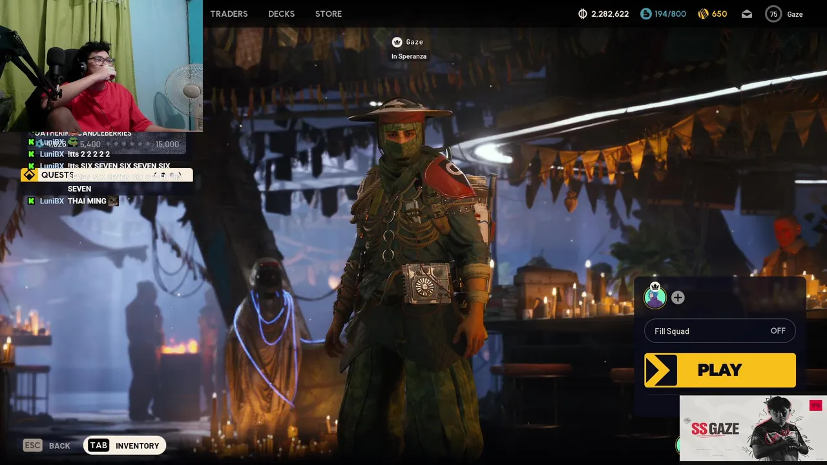
Task: Add squad member with plus icon
Action: point(678,297)
